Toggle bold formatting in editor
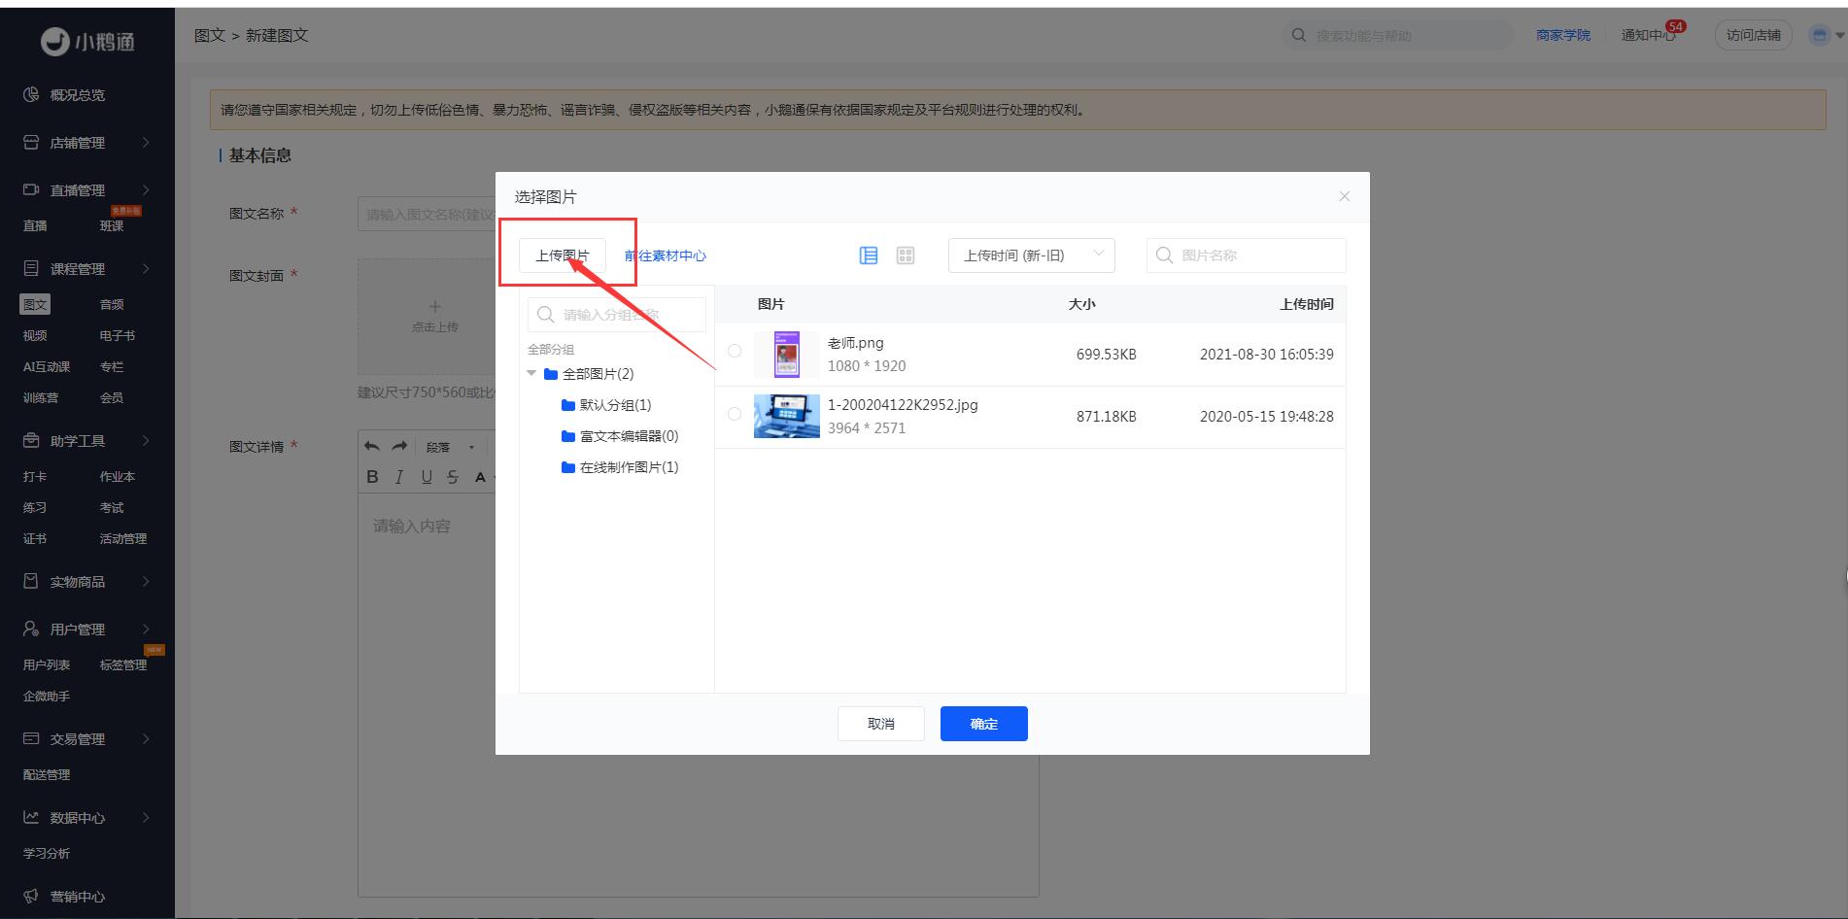 point(372,477)
